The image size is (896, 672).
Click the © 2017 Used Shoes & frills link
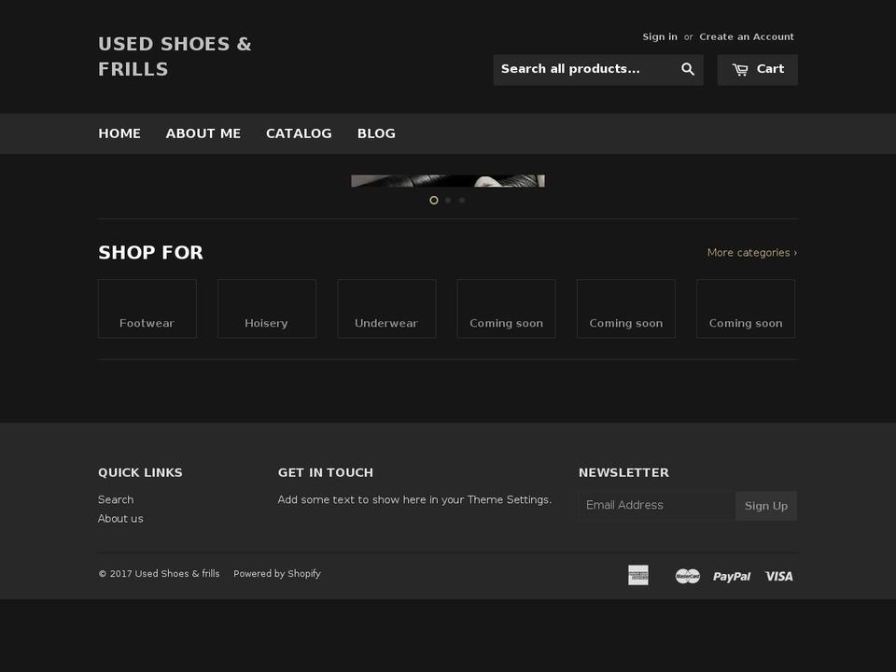[159, 573]
